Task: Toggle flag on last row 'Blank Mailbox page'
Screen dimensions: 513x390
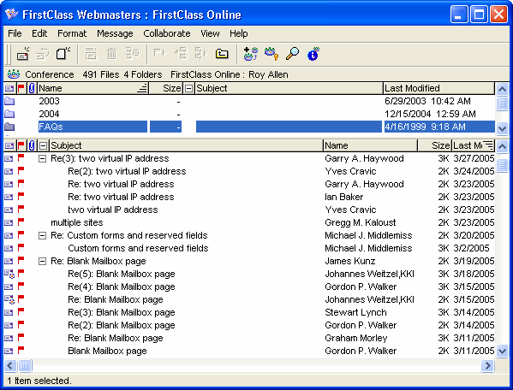Action: pos(21,350)
